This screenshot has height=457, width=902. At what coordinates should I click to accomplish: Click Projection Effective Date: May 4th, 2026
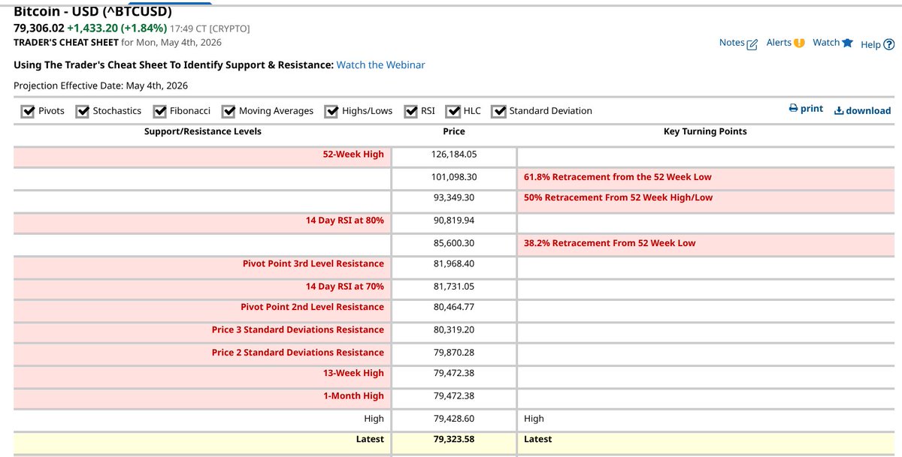(x=101, y=86)
